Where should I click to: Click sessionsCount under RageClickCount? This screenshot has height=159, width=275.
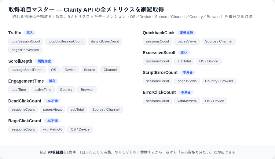pos(23,129)
